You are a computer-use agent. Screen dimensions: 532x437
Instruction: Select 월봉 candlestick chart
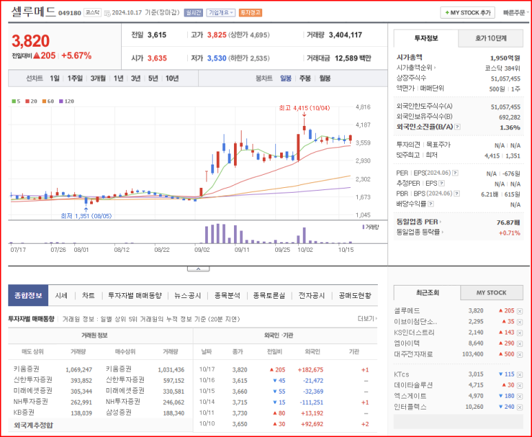click(325, 78)
